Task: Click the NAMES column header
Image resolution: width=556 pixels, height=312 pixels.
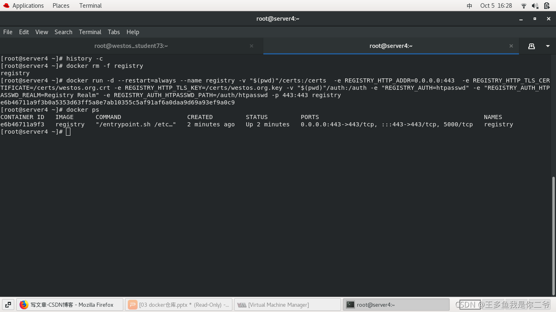Action: pos(493,117)
